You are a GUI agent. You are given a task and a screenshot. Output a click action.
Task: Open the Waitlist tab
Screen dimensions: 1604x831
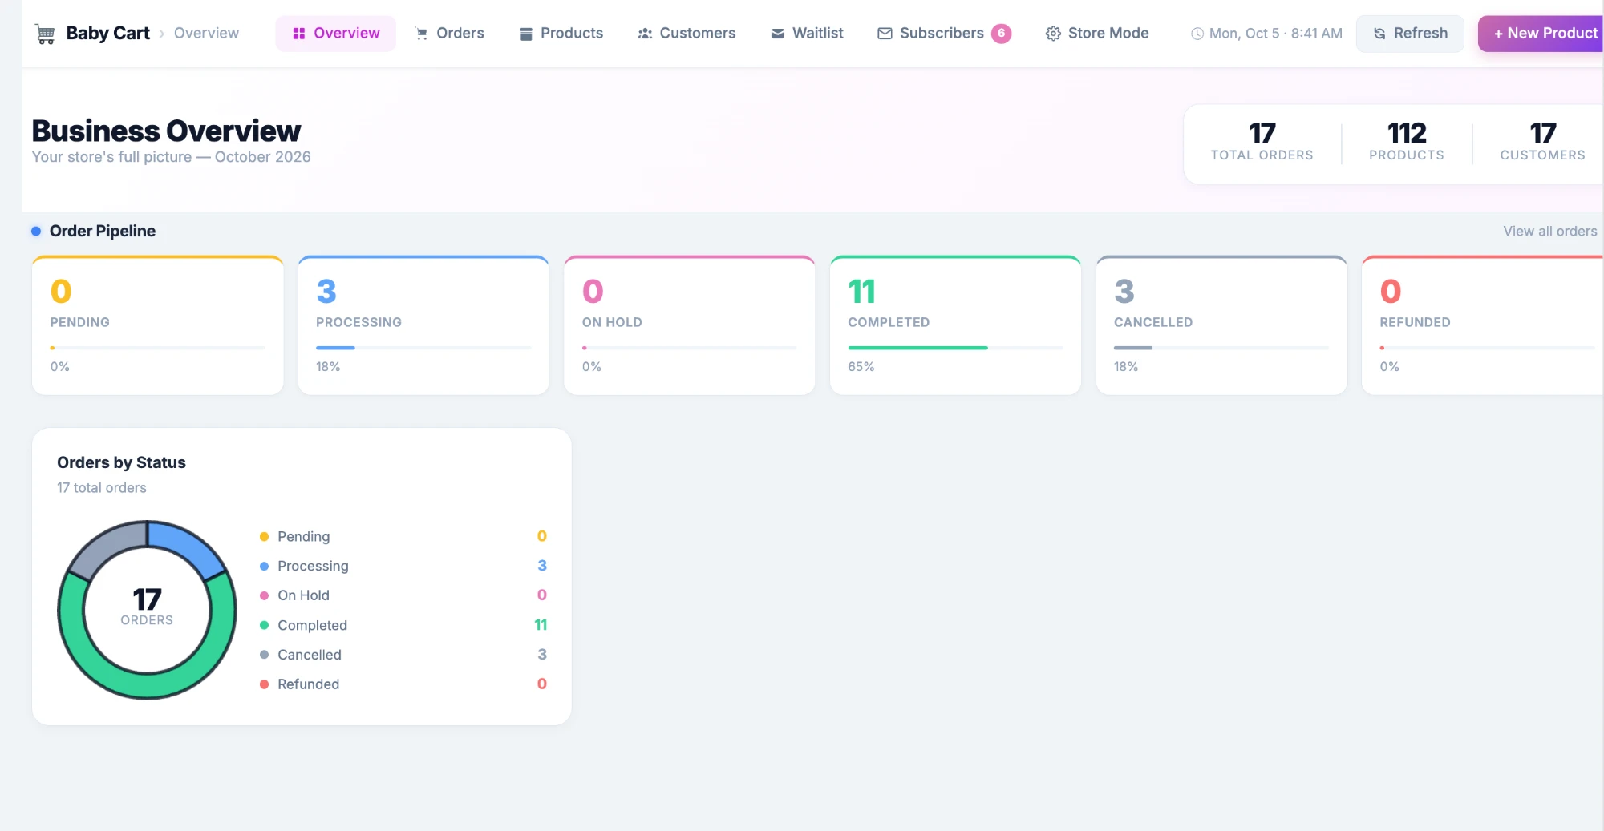807,34
